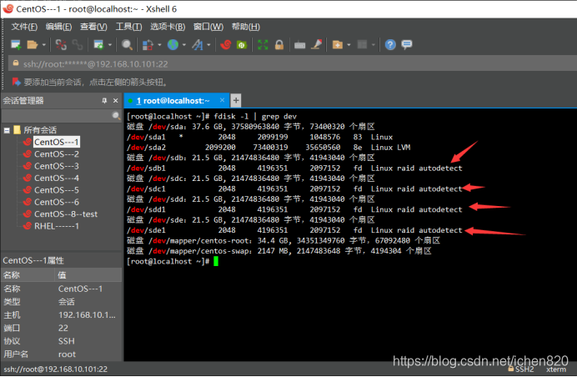
Task: Click the green Xftp file transfer icon
Action: (242, 44)
